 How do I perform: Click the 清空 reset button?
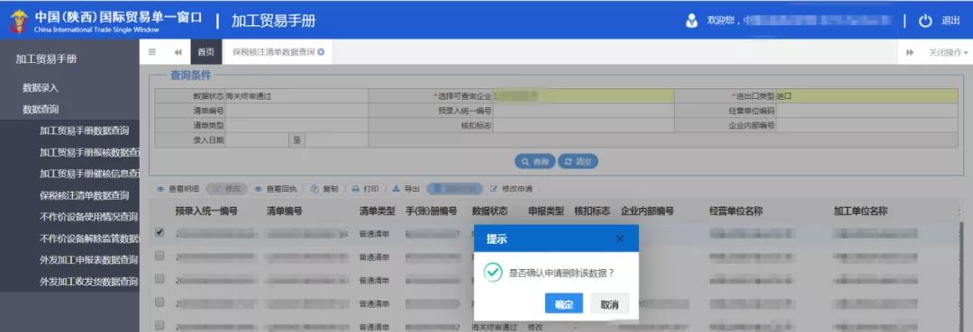coord(577,162)
